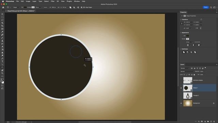
Task: Select the Pen tool
Action: [2, 58]
